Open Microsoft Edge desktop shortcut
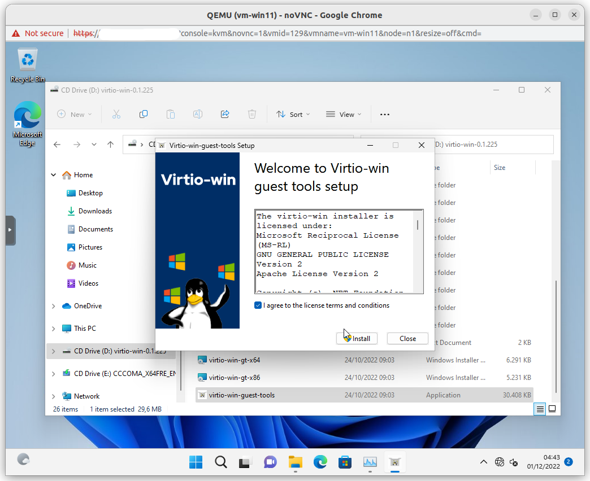590x481 pixels. [28, 124]
